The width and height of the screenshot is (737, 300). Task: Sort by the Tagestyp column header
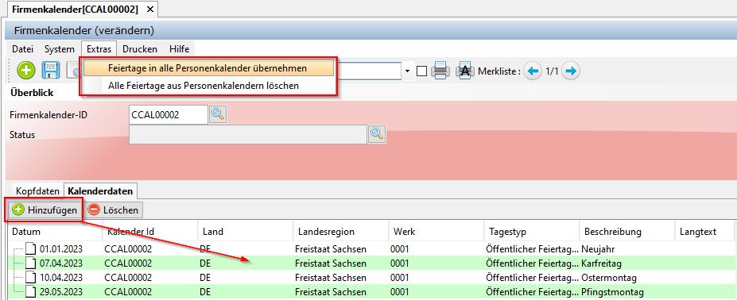(531, 232)
